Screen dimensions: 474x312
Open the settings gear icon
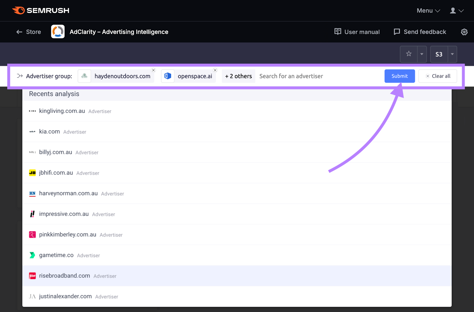[x=464, y=32]
